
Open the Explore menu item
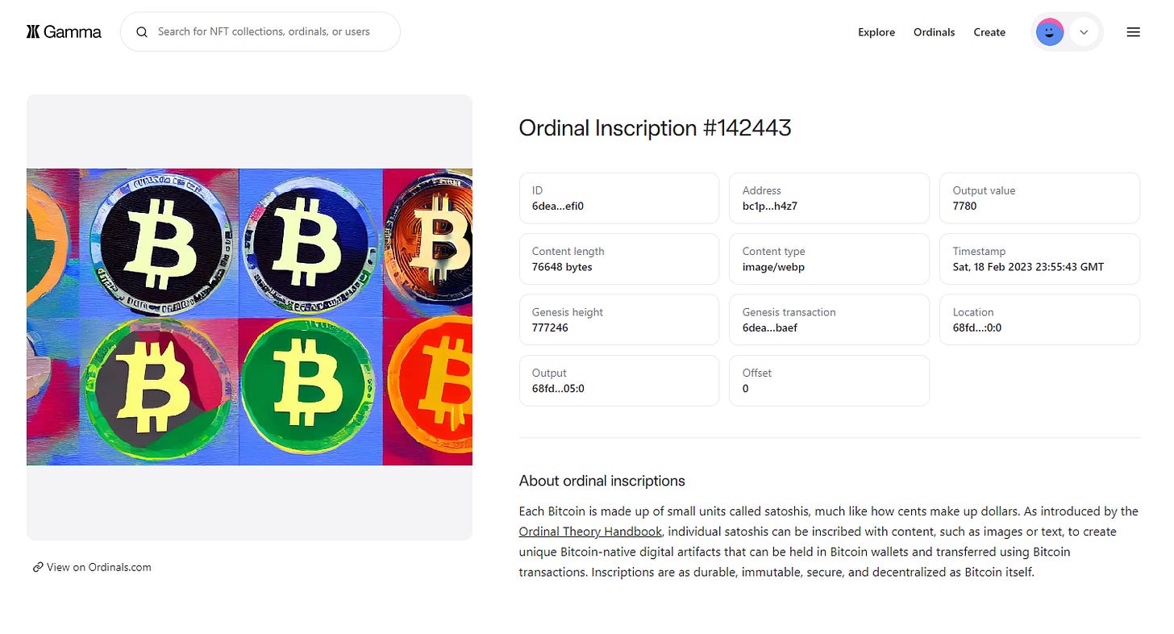click(x=876, y=32)
